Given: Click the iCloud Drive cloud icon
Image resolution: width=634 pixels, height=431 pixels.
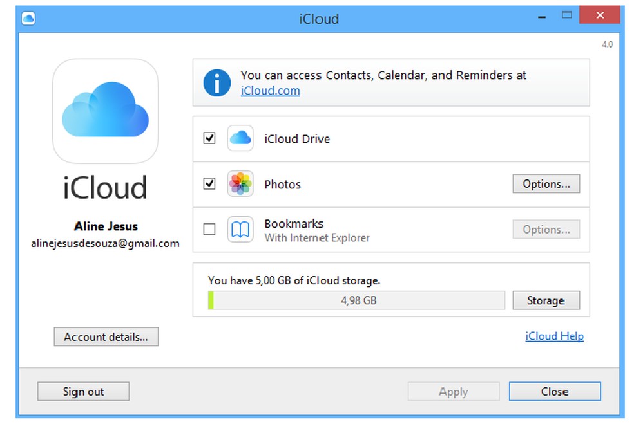Looking at the screenshot, I should click(240, 138).
